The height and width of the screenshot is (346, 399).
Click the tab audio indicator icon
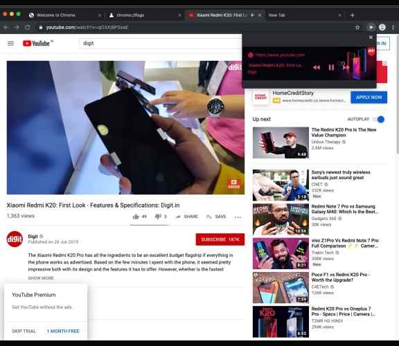pyautogui.click(x=252, y=15)
